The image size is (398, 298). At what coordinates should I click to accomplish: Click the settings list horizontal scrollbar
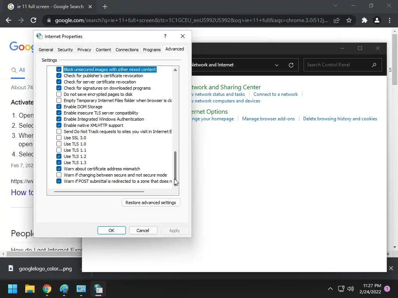click(x=99, y=192)
